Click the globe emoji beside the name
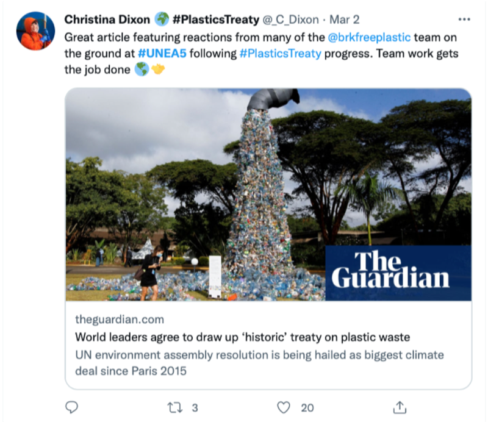This screenshot has width=488, height=422. click(162, 20)
